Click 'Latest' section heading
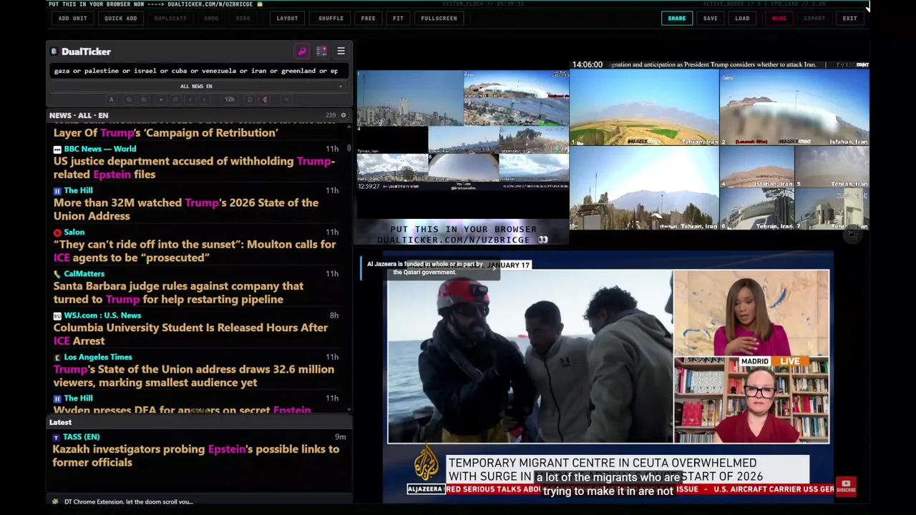916x515 pixels. (60, 422)
